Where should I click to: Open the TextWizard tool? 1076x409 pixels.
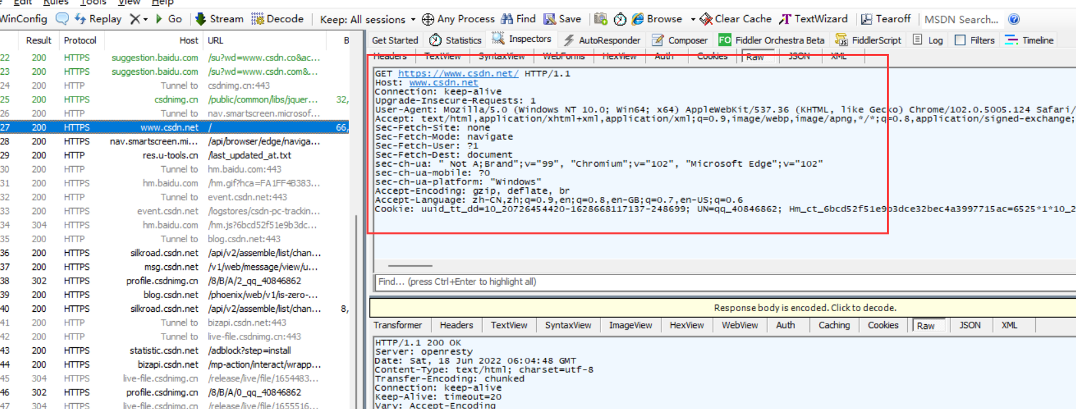(x=813, y=19)
